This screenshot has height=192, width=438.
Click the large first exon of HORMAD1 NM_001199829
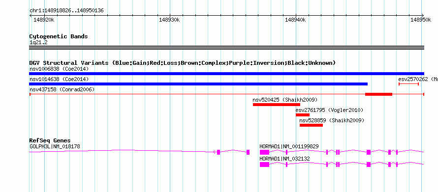coord(265,152)
